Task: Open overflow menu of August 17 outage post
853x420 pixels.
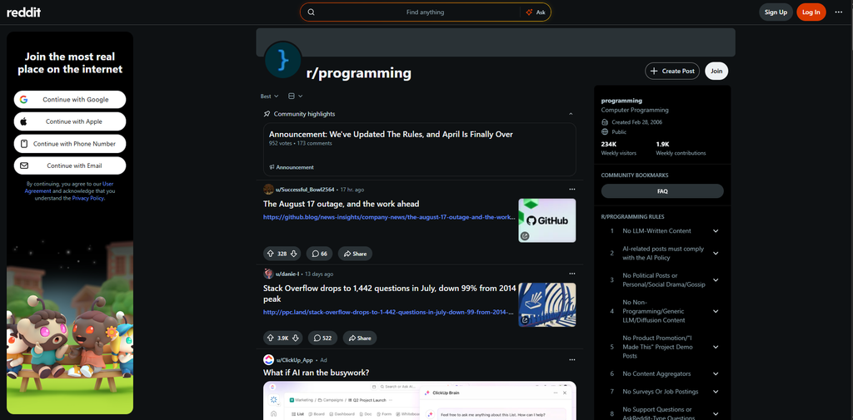Action: 571,189
